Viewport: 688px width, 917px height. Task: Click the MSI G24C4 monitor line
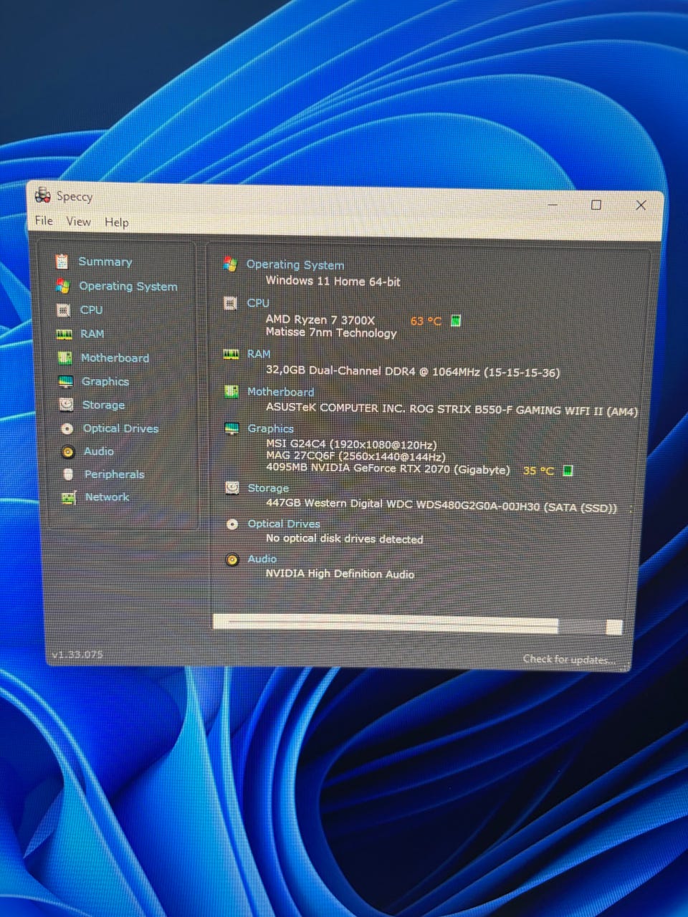click(x=351, y=444)
